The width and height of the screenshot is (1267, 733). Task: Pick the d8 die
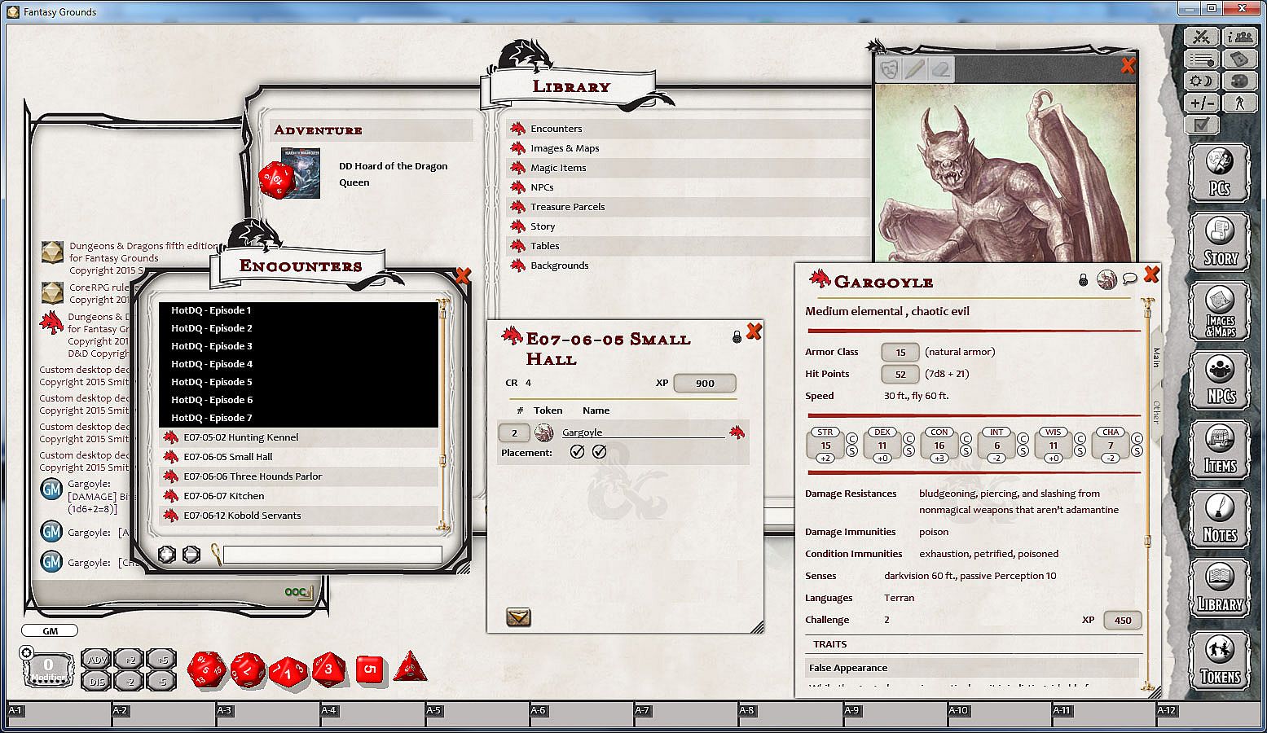click(x=329, y=669)
